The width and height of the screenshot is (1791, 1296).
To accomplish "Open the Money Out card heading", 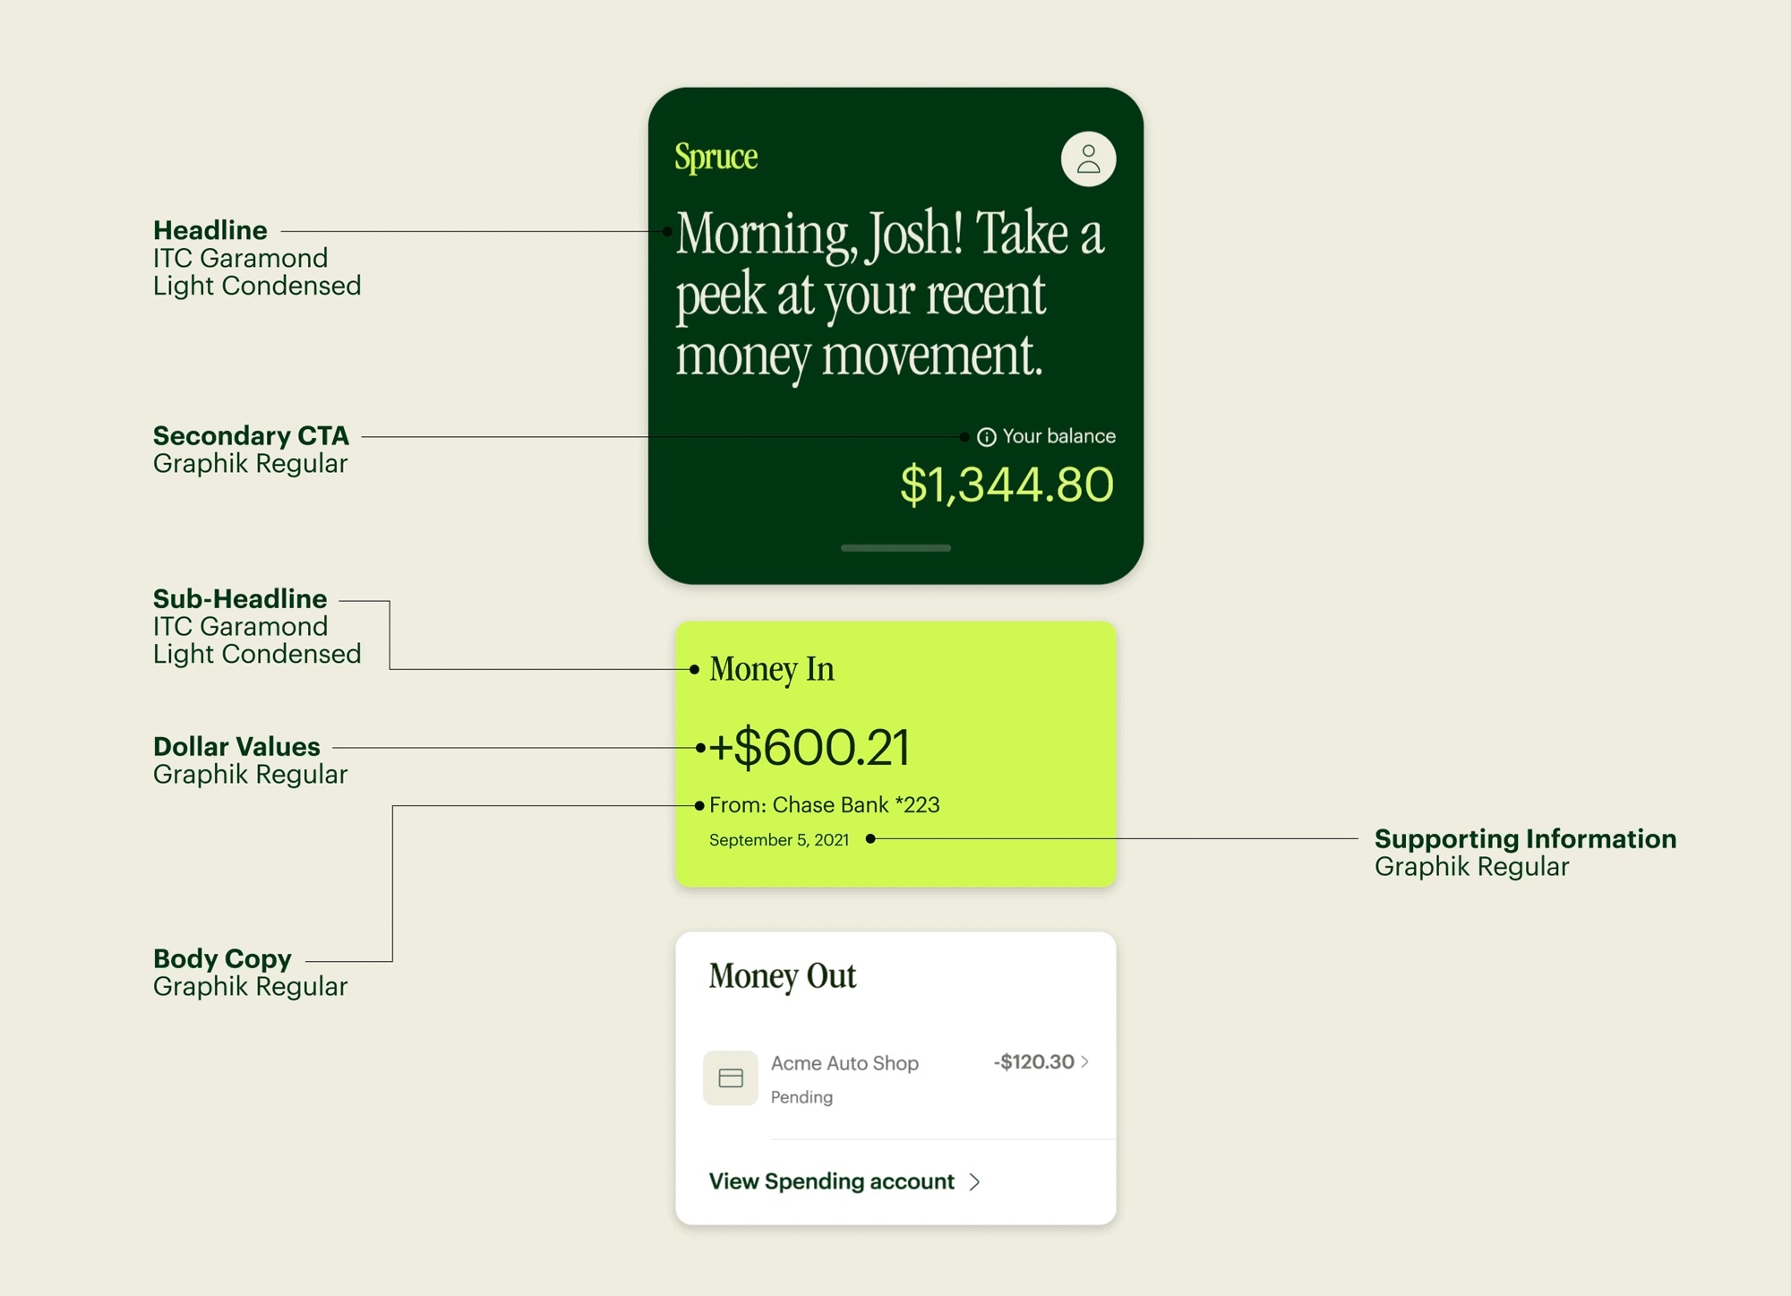I will tap(782, 977).
